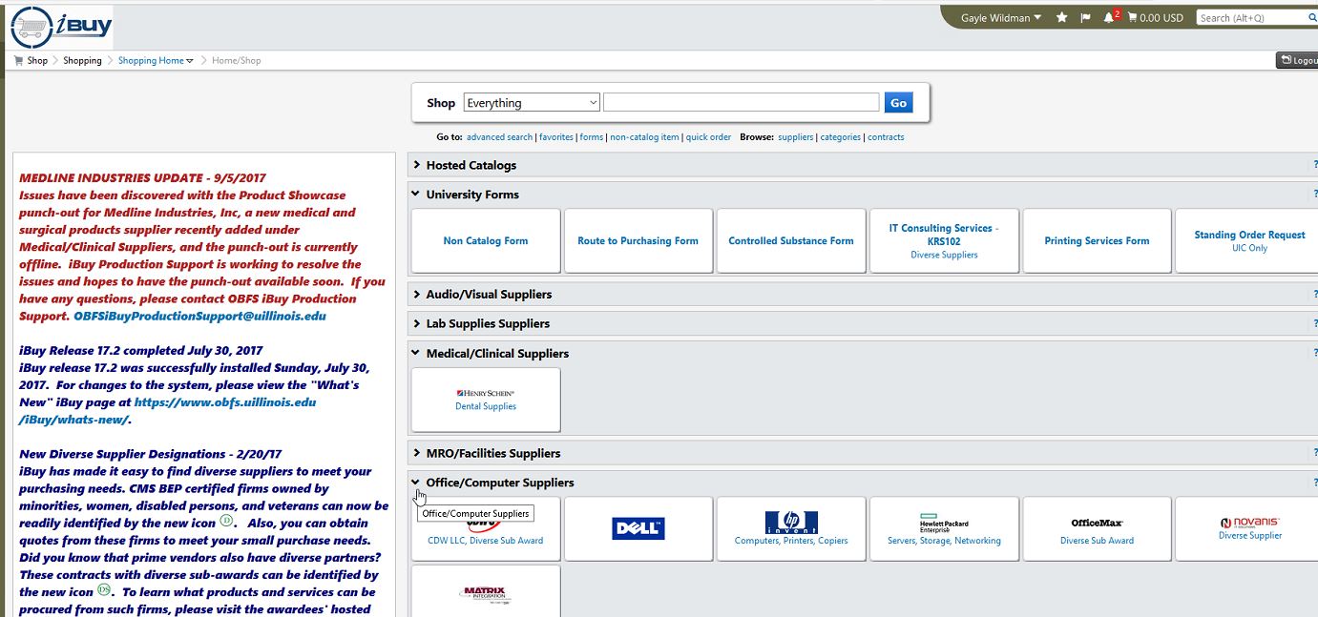1318x617 pixels.
Task: Open the shopping cart 0.00 USD
Action: [1155, 18]
